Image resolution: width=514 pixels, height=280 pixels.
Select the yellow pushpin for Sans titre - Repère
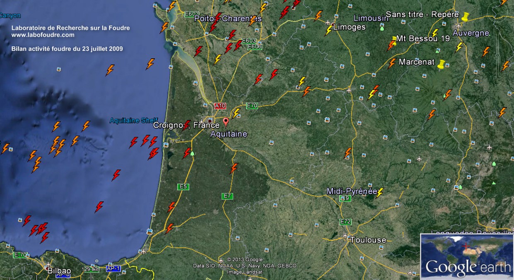(465, 17)
